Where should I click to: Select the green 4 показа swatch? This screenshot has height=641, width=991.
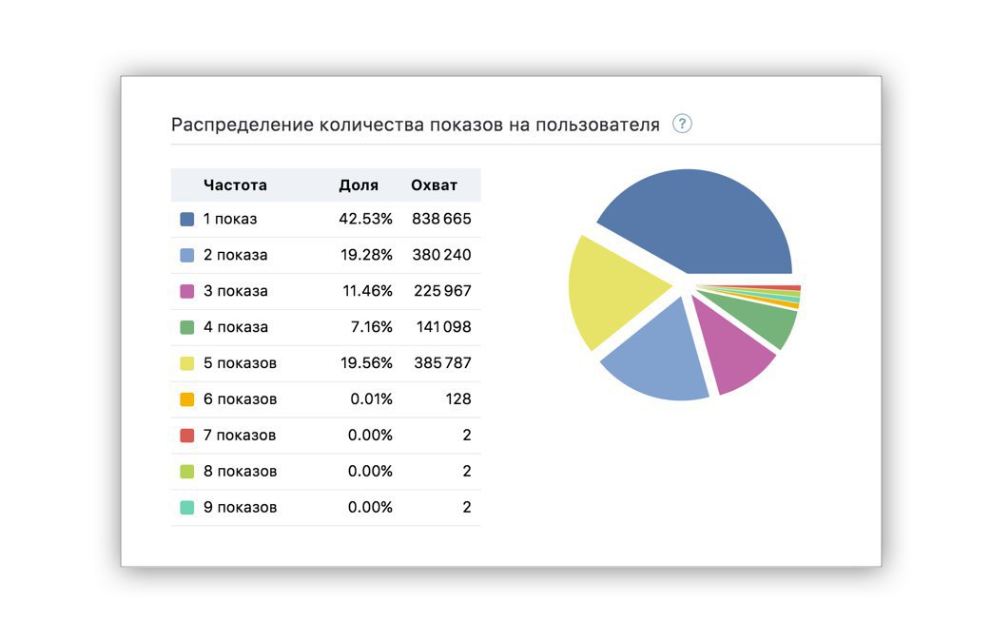(187, 327)
